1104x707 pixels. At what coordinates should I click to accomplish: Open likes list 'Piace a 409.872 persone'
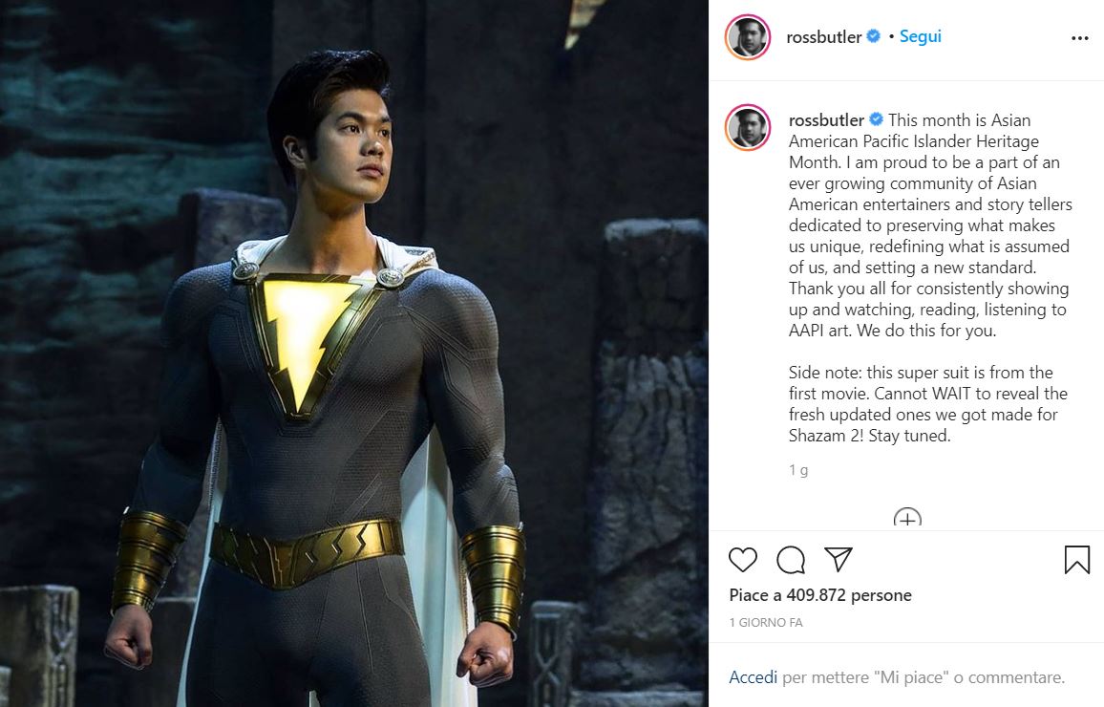pyautogui.click(x=820, y=596)
